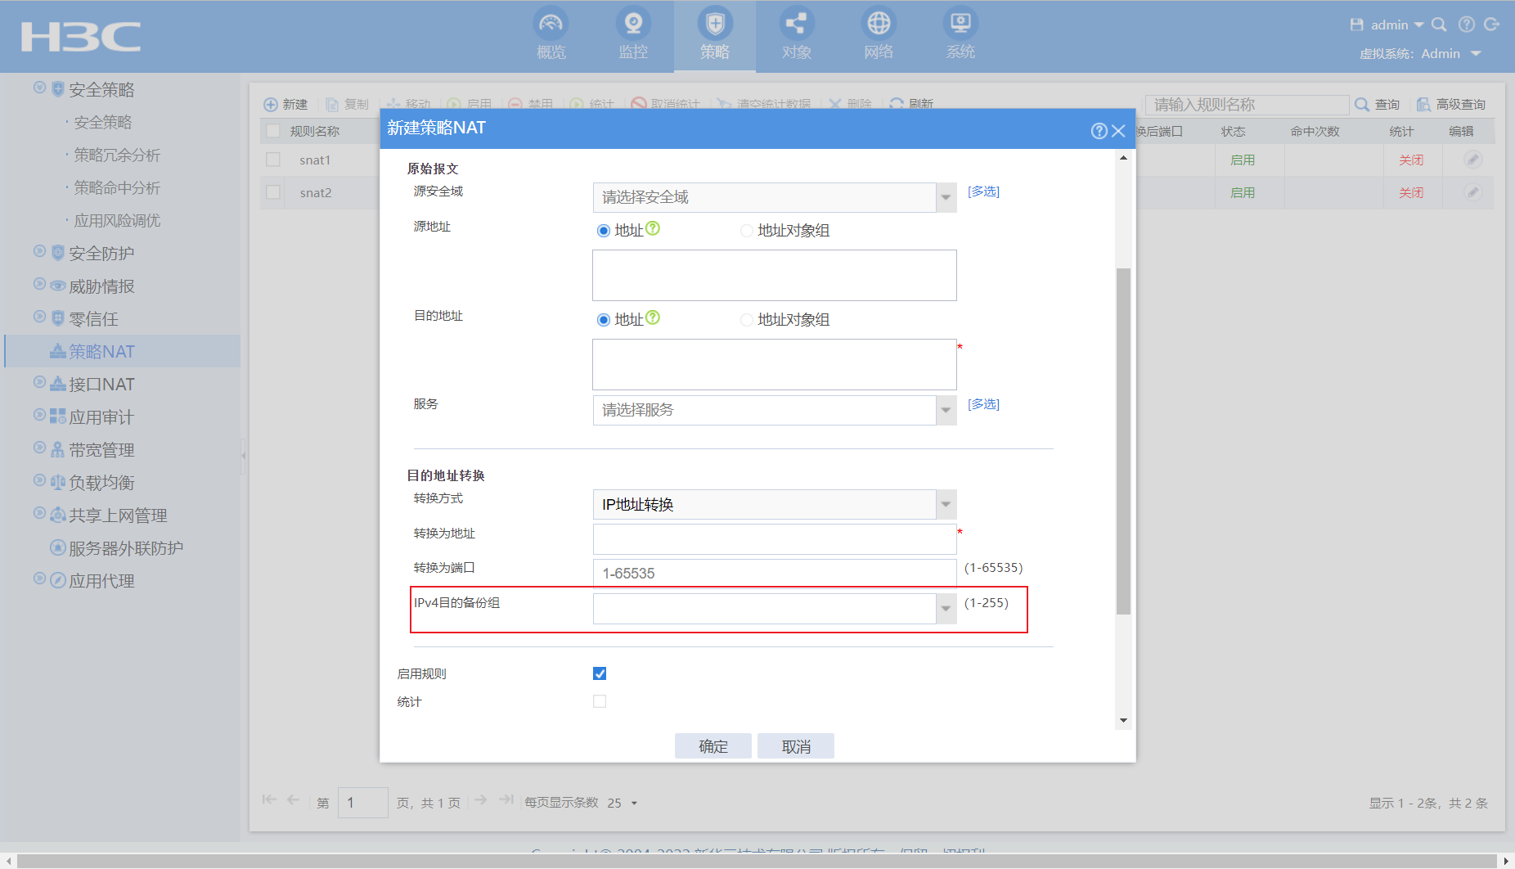This screenshot has width=1515, height=869.
Task: Click the logout icon in header
Action: (1492, 25)
